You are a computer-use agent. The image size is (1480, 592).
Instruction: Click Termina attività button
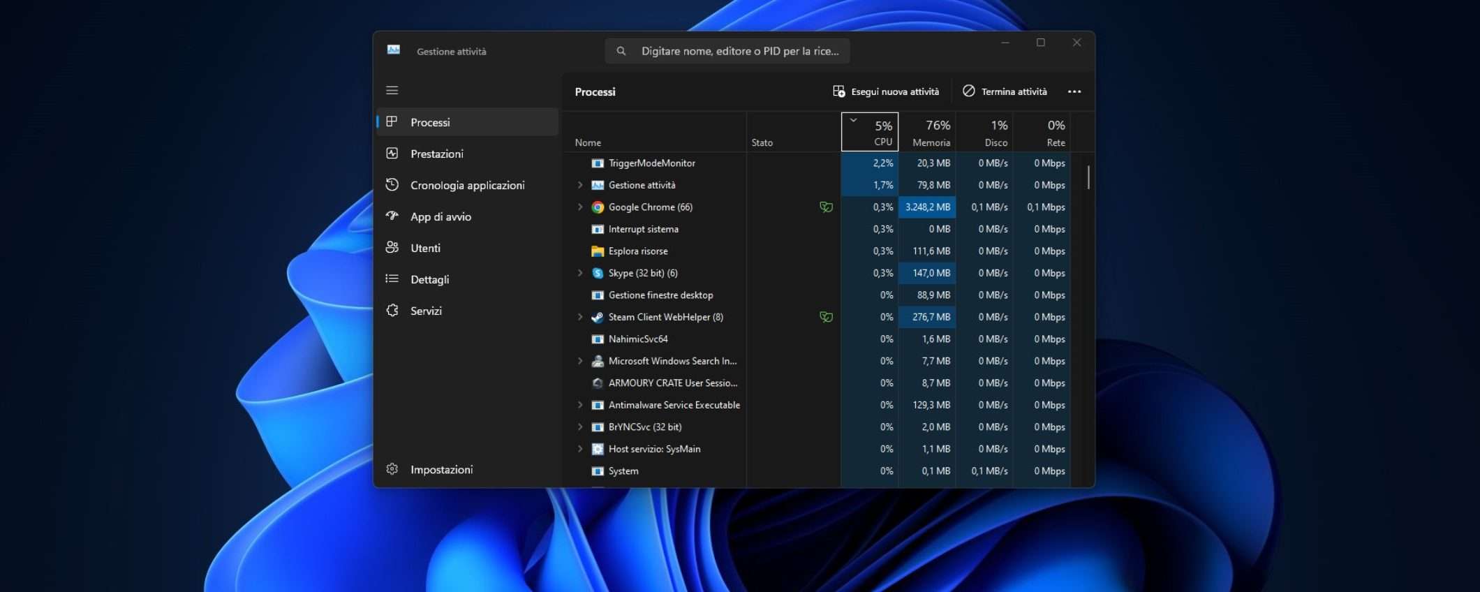pyautogui.click(x=1005, y=91)
